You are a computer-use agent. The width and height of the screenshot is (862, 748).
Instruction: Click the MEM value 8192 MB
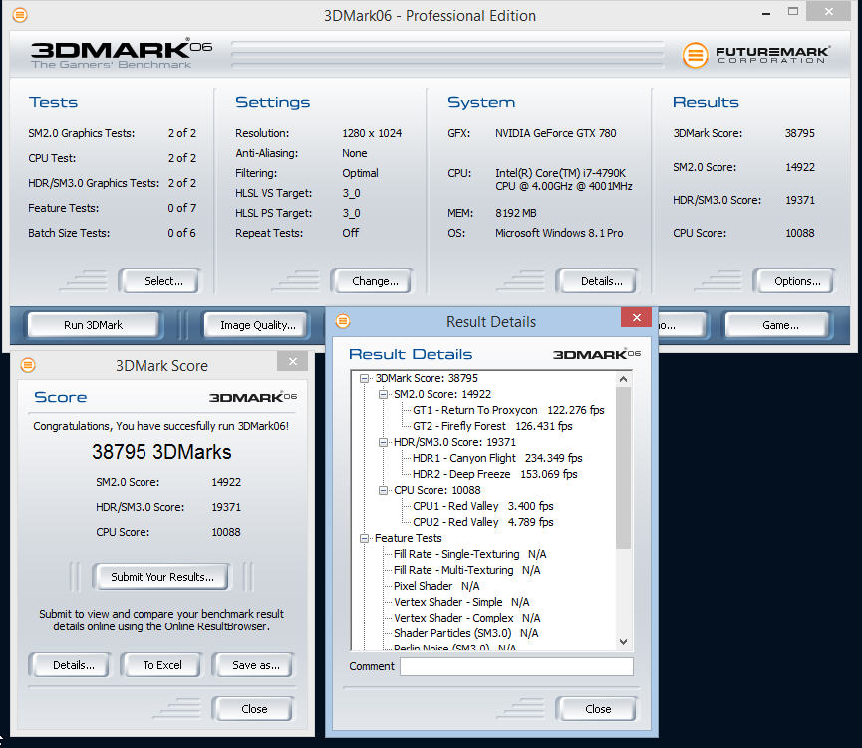coord(515,213)
